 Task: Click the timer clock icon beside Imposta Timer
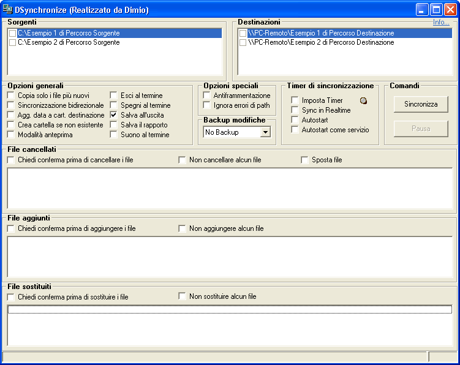click(x=363, y=101)
